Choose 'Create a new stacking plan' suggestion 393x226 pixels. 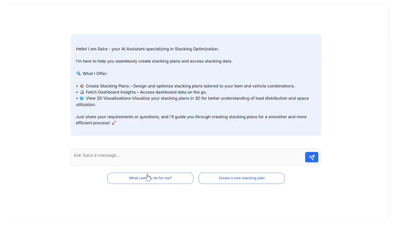click(x=241, y=178)
